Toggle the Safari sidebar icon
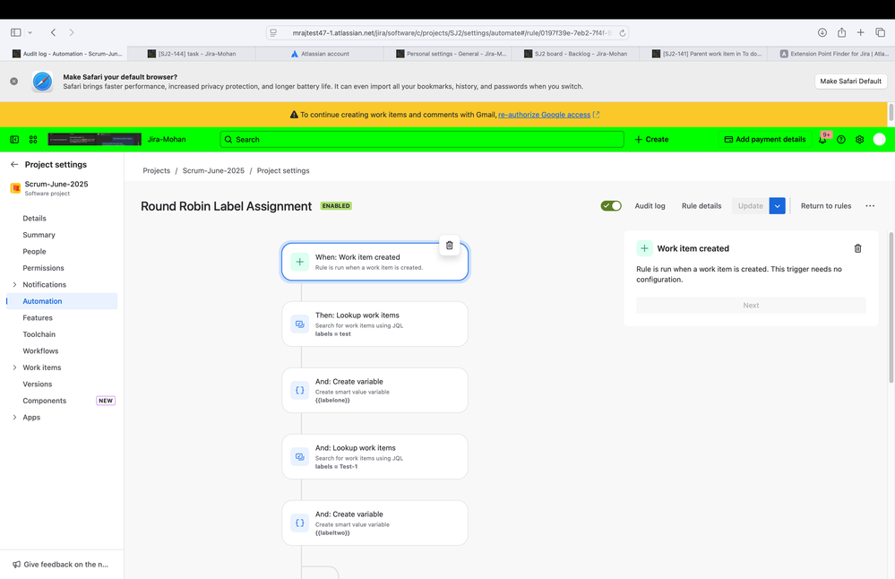895x579 pixels. coord(16,32)
